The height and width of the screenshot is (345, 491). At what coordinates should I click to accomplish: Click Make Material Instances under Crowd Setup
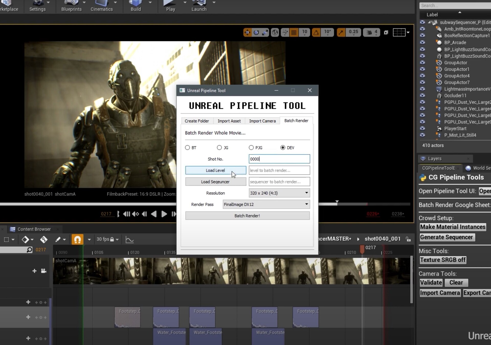click(x=453, y=227)
